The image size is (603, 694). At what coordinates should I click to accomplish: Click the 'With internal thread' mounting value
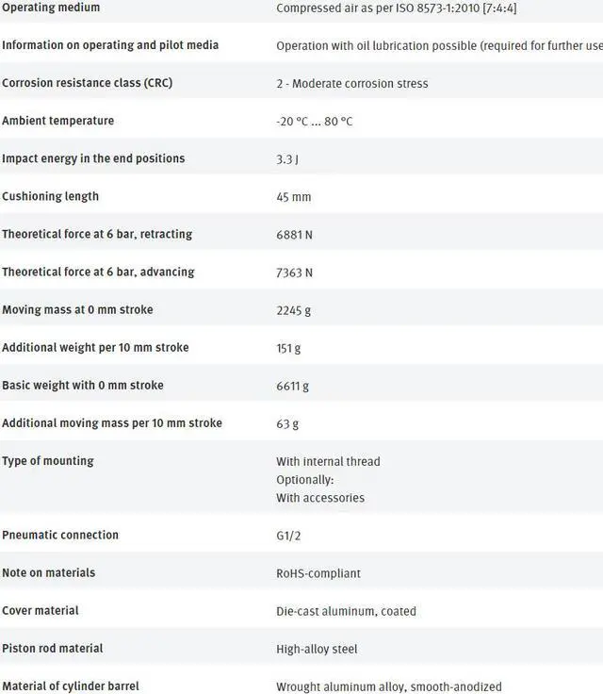click(x=328, y=461)
